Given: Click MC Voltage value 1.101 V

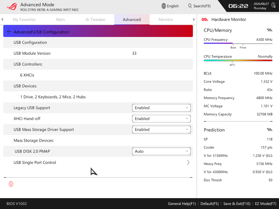Looking at the screenshot, I should (266, 106).
